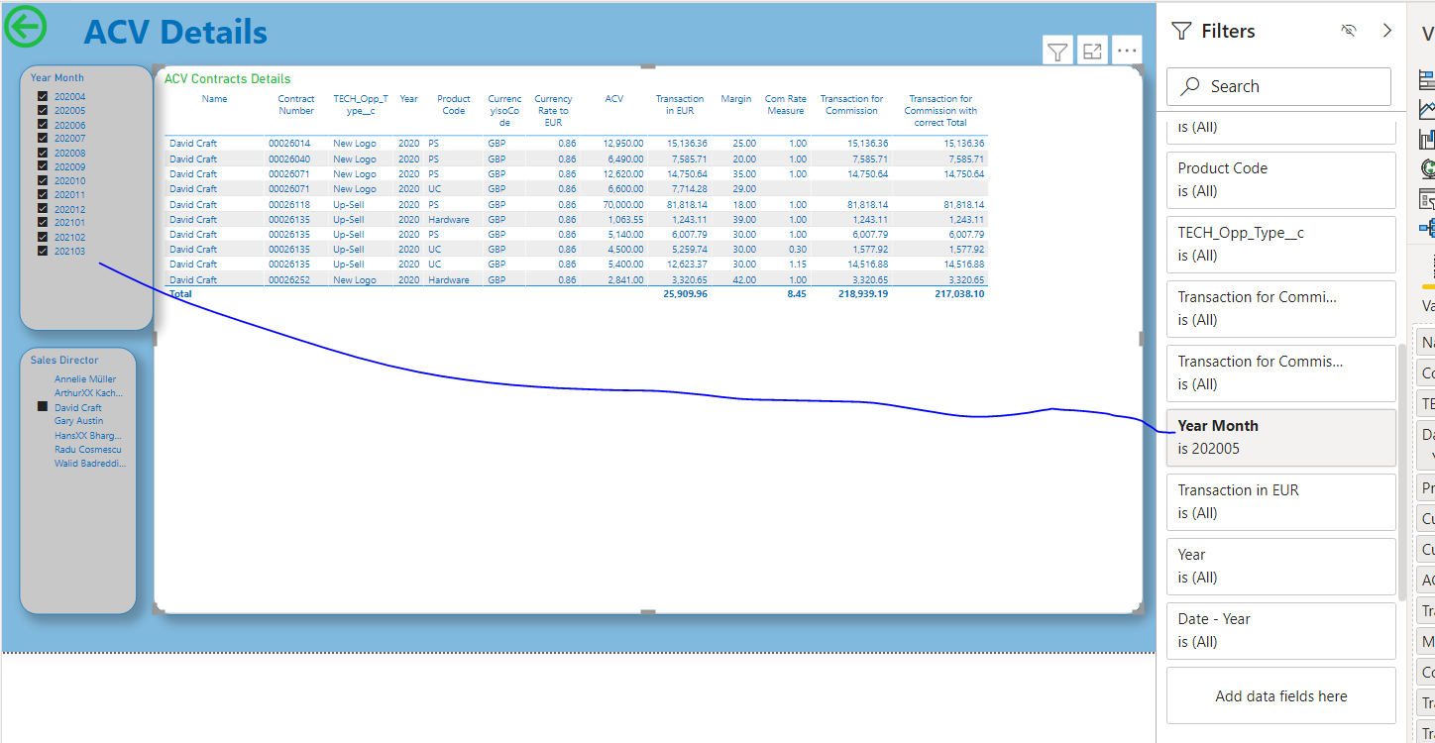
Task: Click contract number 00026252 cell
Action: 289,280
